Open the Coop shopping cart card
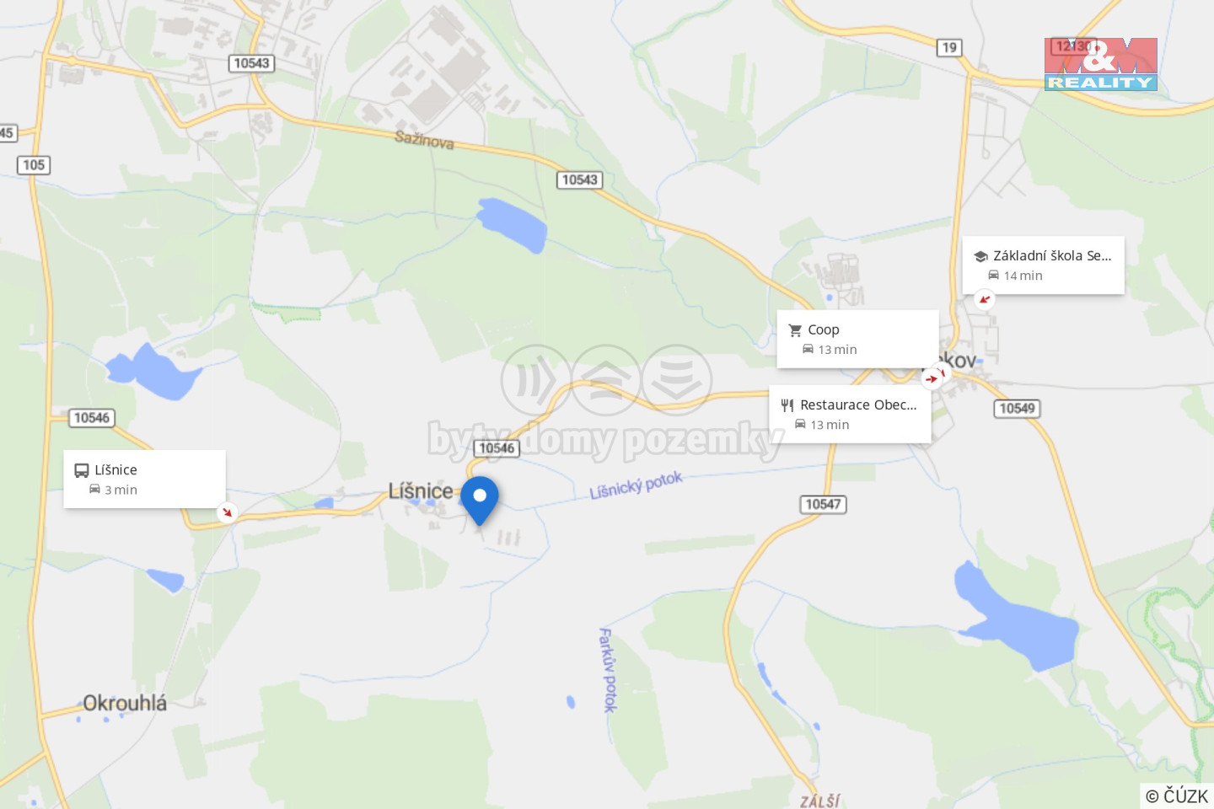 click(857, 339)
